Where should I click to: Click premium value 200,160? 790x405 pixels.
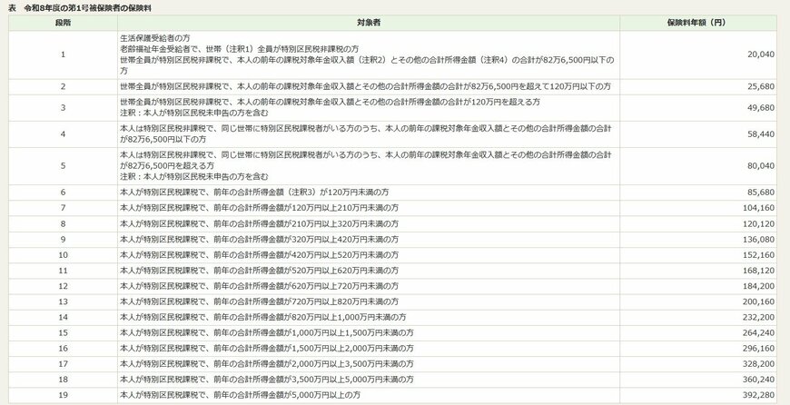tap(759, 301)
